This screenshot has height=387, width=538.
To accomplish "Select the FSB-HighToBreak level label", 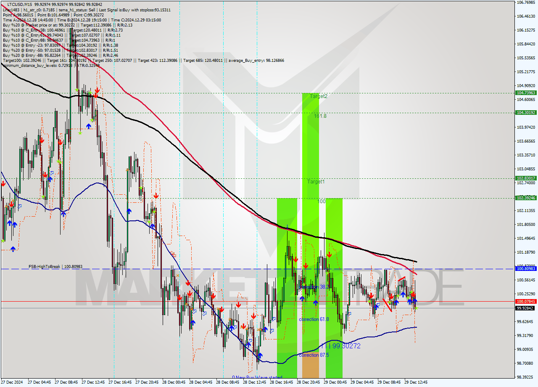I will click(55, 267).
